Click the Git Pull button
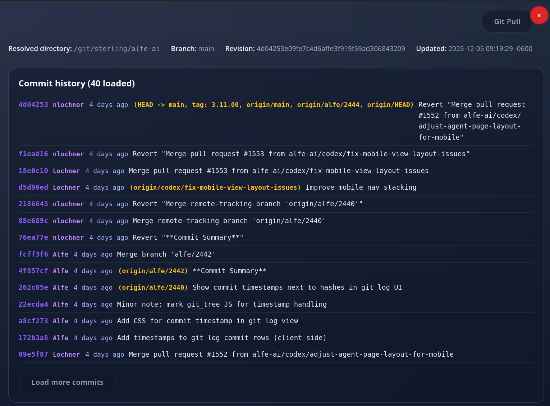Viewport: 550px width, 406px height. (507, 22)
